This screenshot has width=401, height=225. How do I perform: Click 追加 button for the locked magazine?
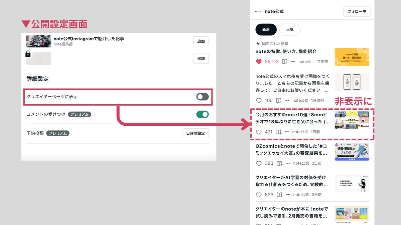[201, 59]
